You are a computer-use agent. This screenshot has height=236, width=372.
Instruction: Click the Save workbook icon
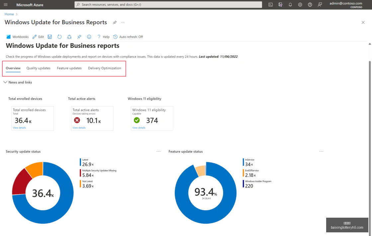pyautogui.click(x=49, y=37)
